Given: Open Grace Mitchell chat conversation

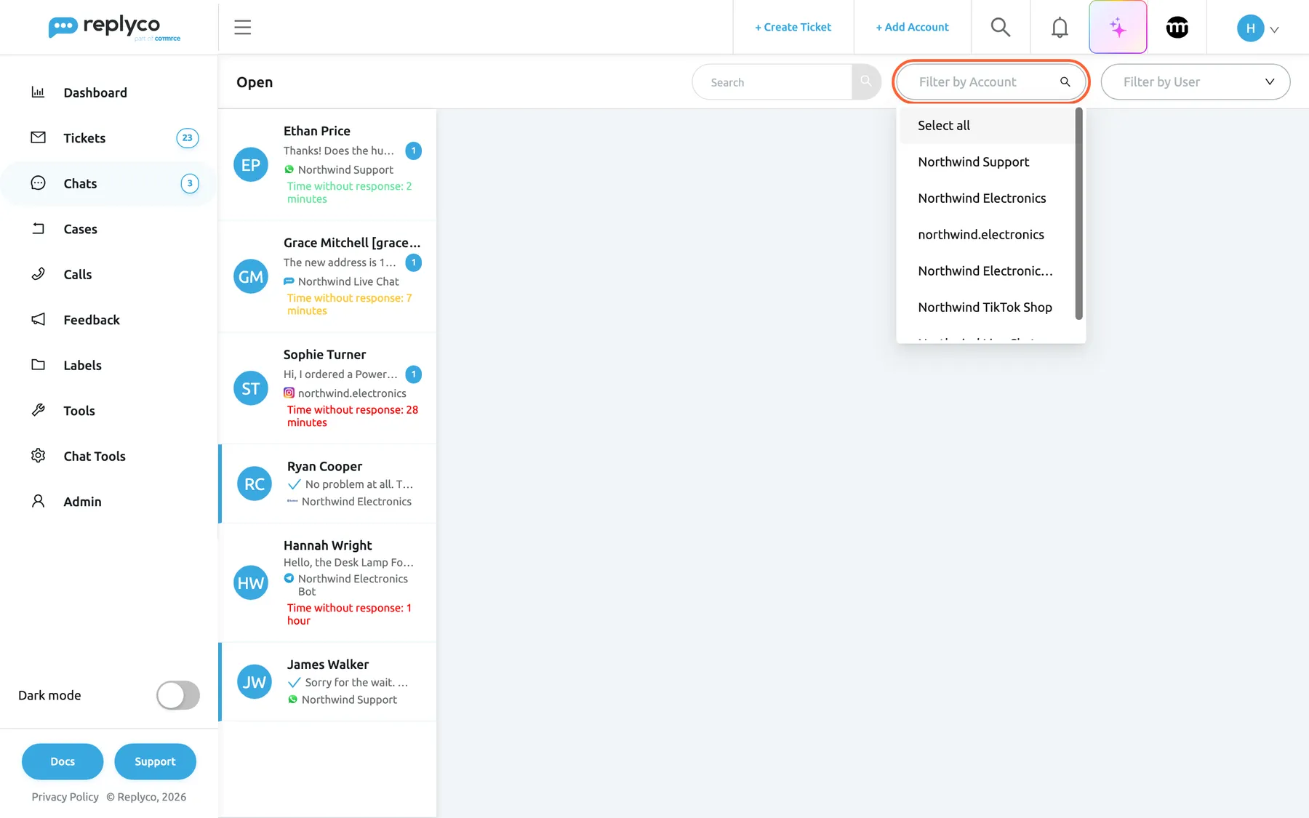Looking at the screenshot, I should point(327,276).
